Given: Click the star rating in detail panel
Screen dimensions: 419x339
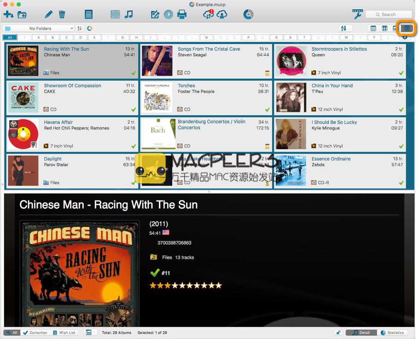Looking at the screenshot, I should tap(186, 286).
